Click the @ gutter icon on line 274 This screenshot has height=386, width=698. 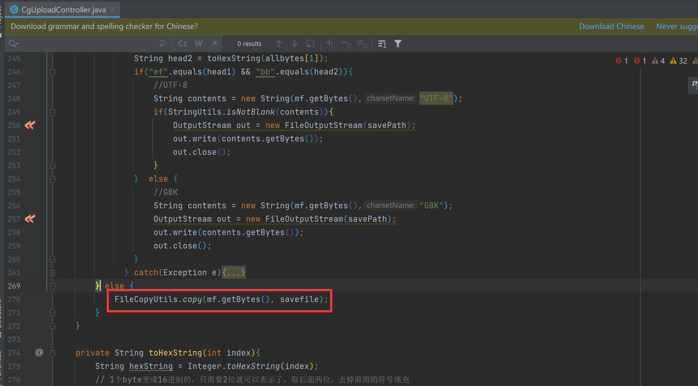[x=39, y=353]
